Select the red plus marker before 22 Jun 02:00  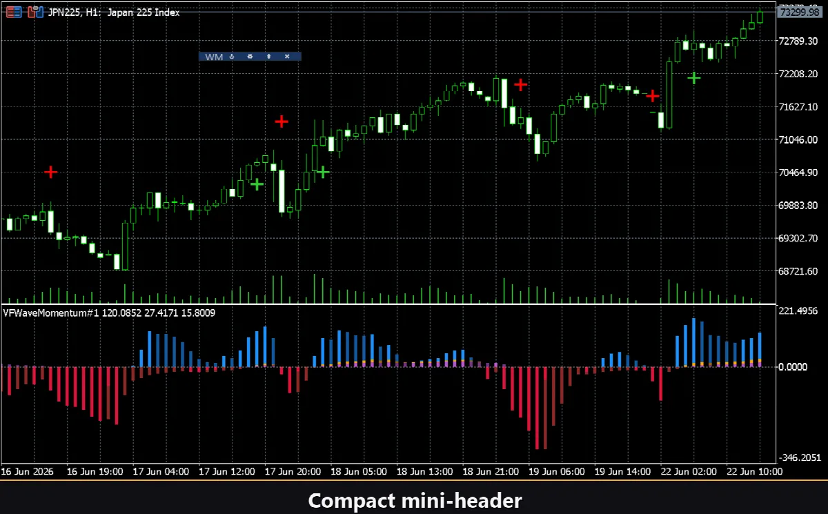click(x=653, y=95)
